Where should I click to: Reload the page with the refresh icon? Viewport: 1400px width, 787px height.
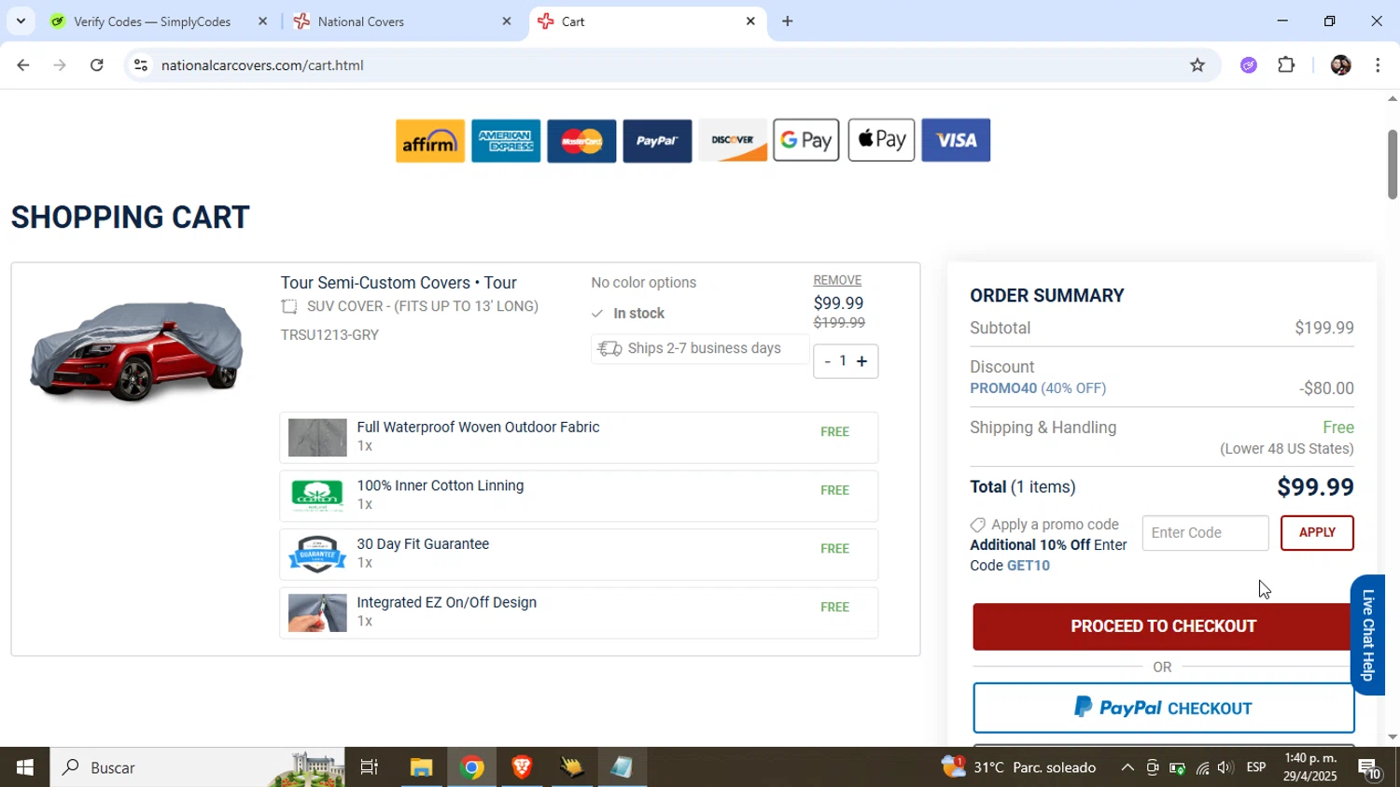coord(97,65)
